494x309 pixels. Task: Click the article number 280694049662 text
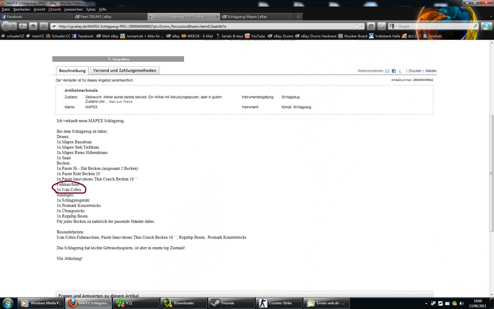423,80
